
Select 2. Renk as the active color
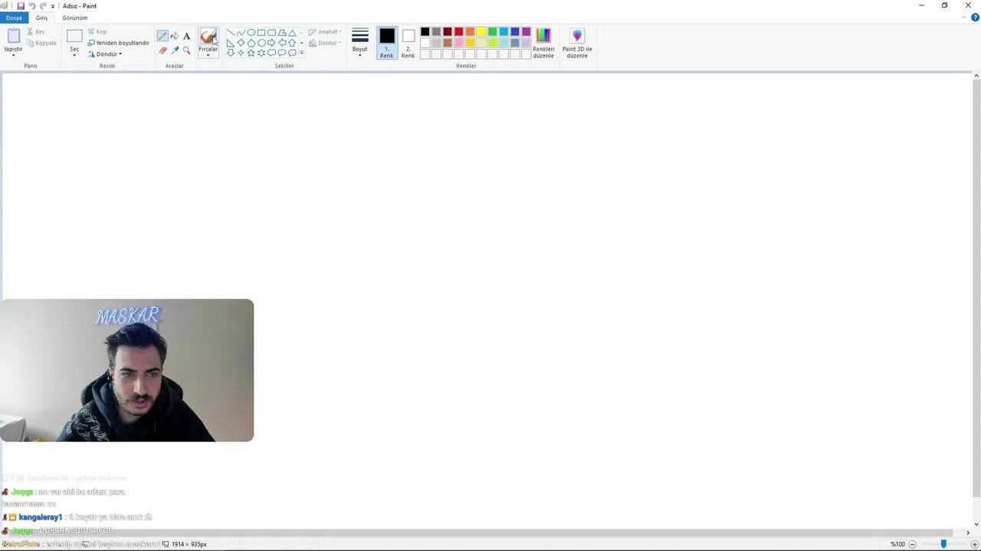click(408, 44)
